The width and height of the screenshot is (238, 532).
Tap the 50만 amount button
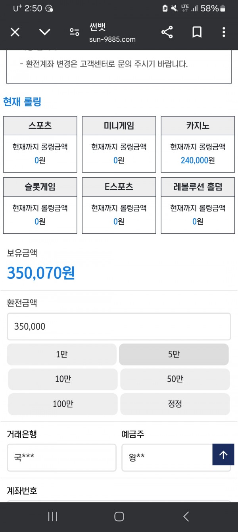tap(175, 379)
